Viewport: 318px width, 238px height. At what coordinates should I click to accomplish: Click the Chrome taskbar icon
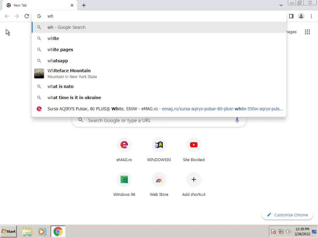58,231
